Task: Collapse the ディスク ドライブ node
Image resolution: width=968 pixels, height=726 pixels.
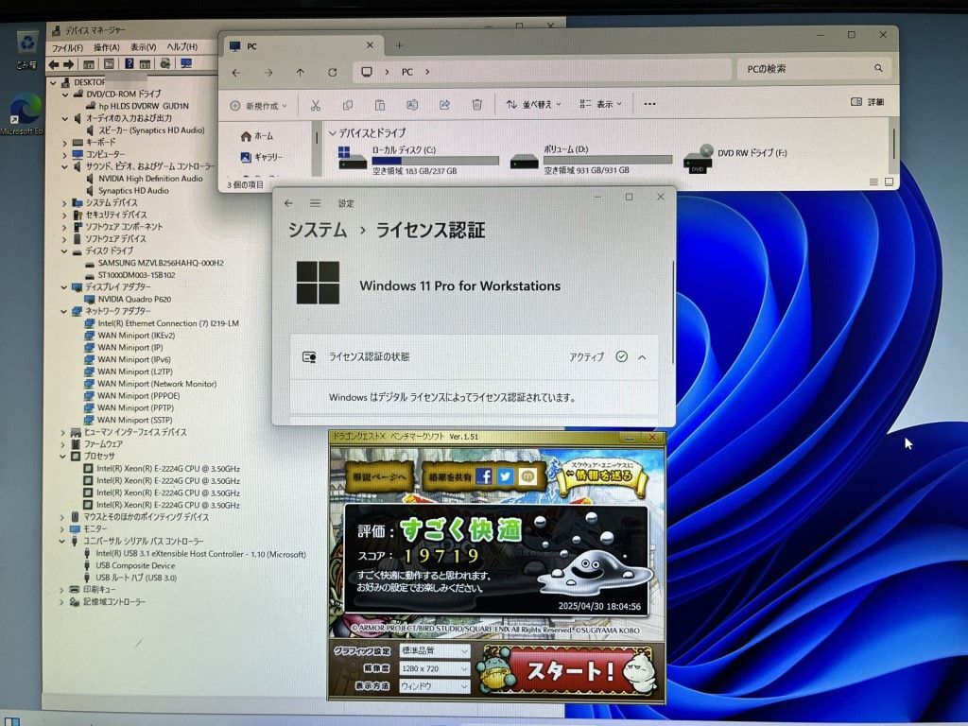Action: [x=63, y=251]
